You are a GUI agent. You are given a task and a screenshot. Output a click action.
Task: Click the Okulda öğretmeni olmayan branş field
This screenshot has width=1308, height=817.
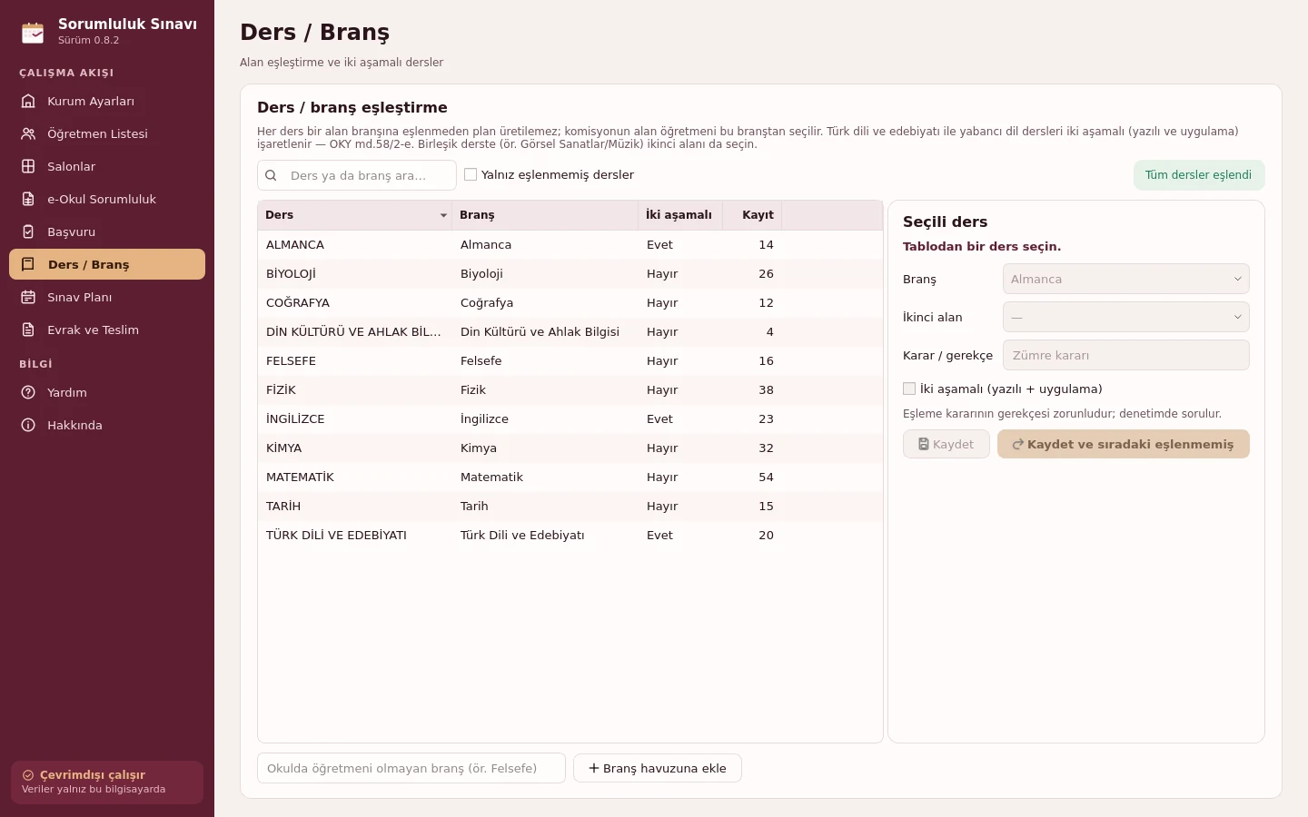click(411, 768)
